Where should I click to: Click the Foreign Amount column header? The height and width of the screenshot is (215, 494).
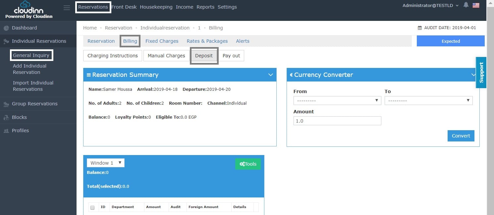203,207
